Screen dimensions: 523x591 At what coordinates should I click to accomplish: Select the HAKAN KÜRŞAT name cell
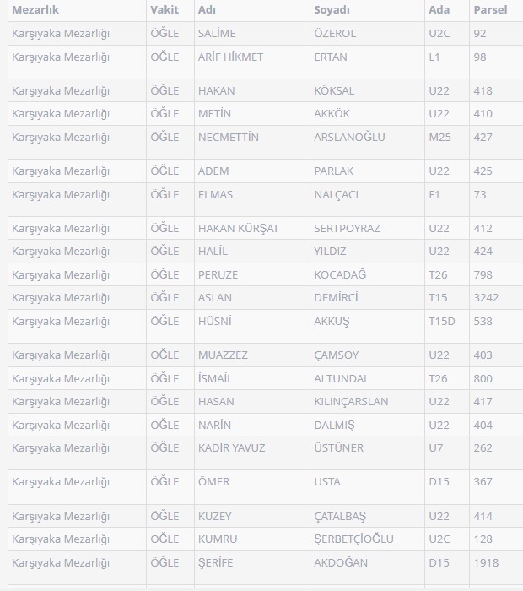point(238,229)
